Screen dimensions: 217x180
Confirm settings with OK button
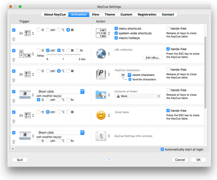pos(199,160)
